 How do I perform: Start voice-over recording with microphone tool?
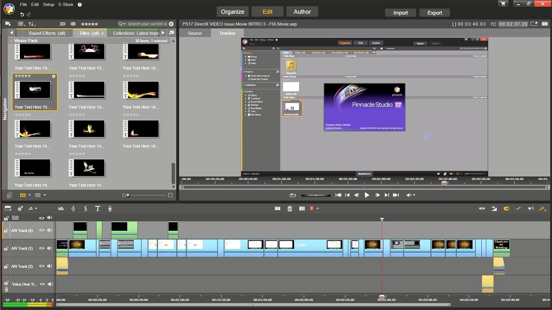click(x=110, y=208)
